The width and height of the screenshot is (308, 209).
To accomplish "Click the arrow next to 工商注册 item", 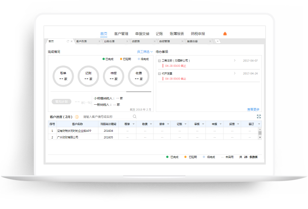I will point(234,60).
